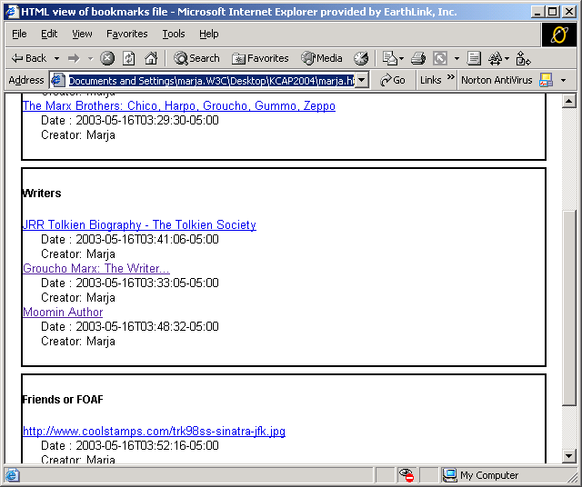582x487 pixels.
Task: Refresh the page with the Refresh icon
Action: click(129, 58)
